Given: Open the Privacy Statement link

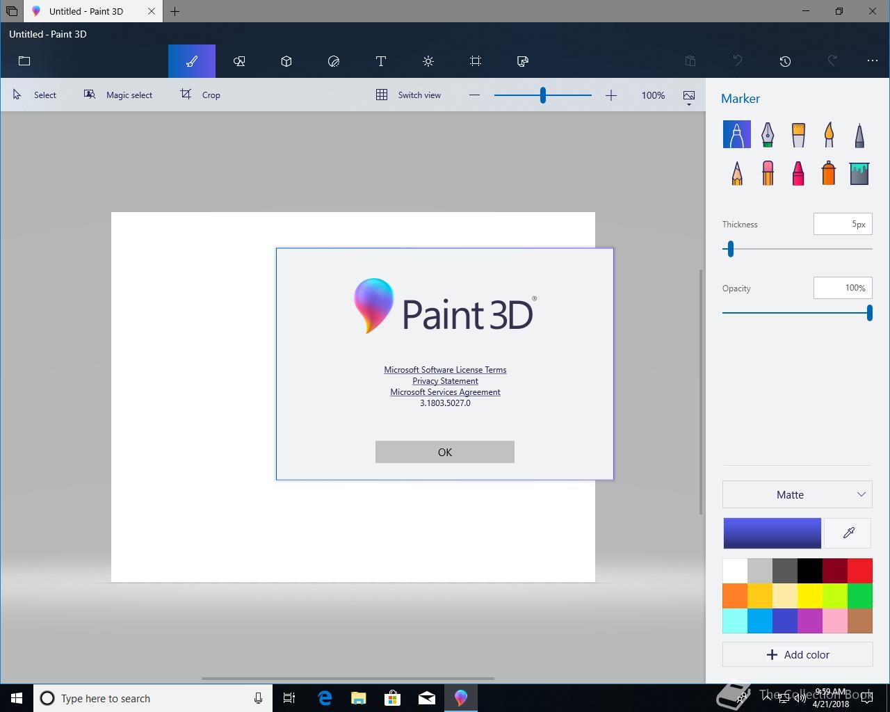Looking at the screenshot, I should [445, 381].
